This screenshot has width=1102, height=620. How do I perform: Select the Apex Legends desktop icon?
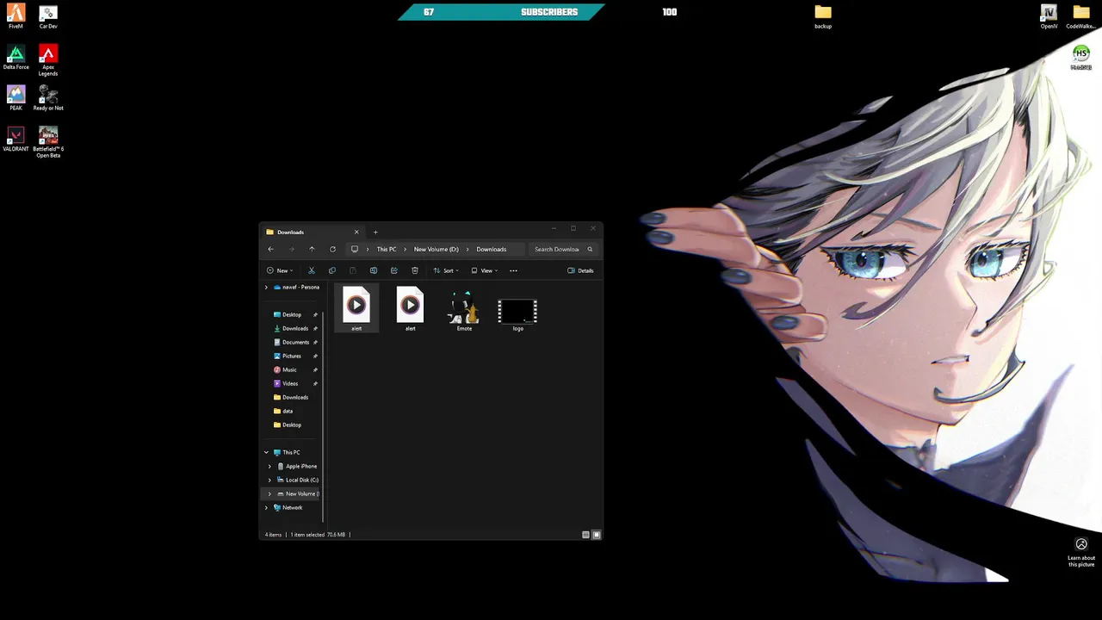click(x=48, y=59)
